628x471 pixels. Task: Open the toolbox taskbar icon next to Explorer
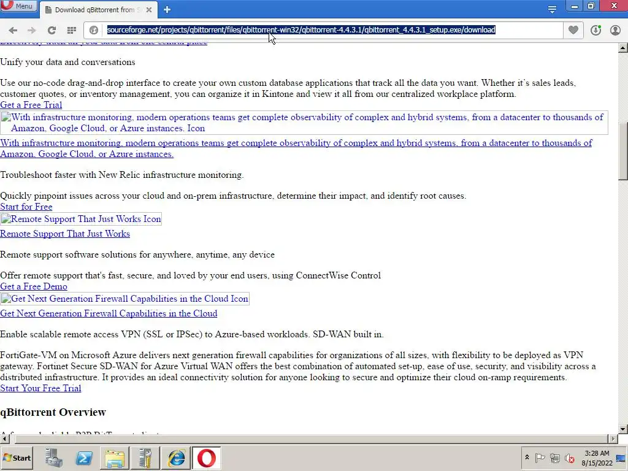pyautogui.click(x=145, y=458)
